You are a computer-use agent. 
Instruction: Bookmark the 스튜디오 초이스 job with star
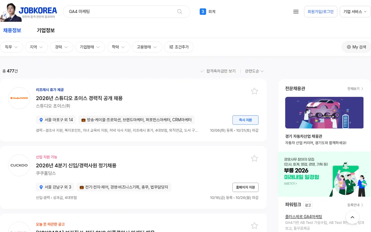pos(254,91)
